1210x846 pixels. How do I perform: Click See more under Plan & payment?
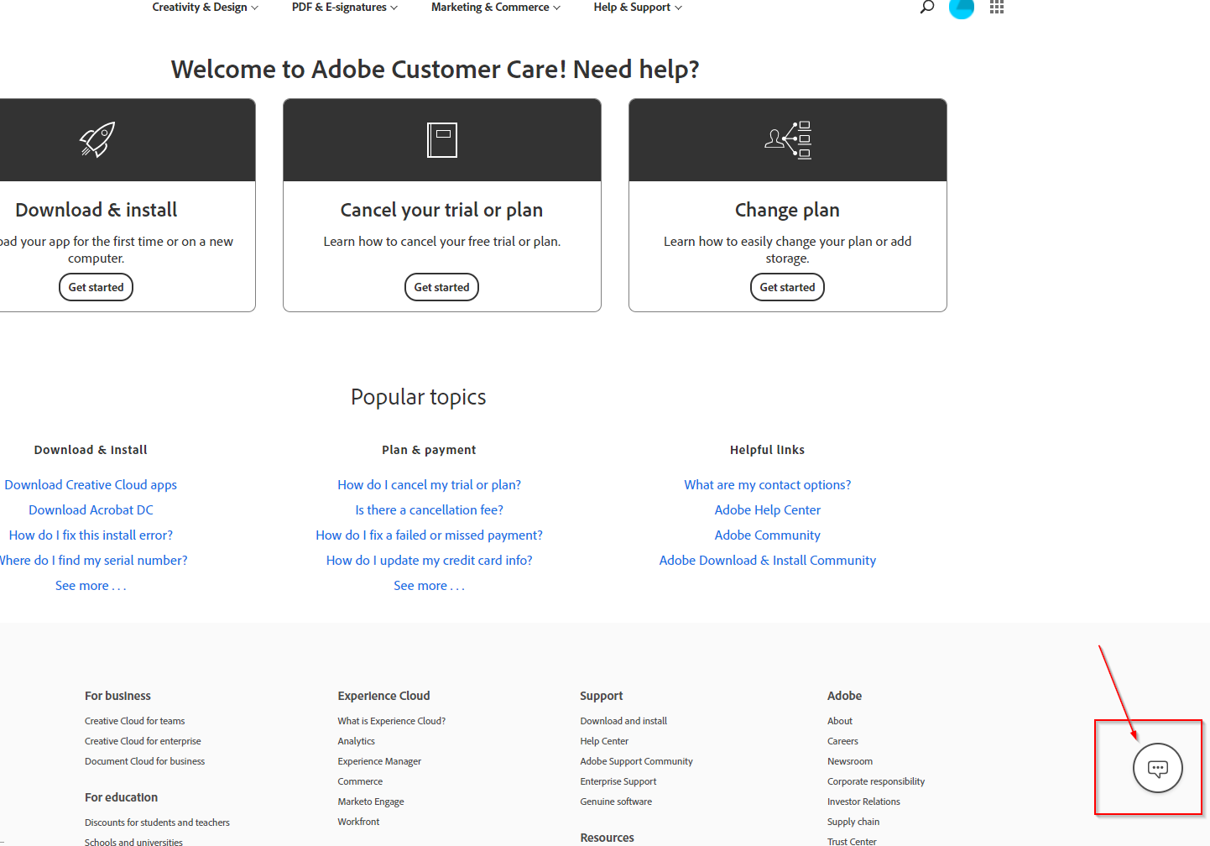click(x=429, y=586)
